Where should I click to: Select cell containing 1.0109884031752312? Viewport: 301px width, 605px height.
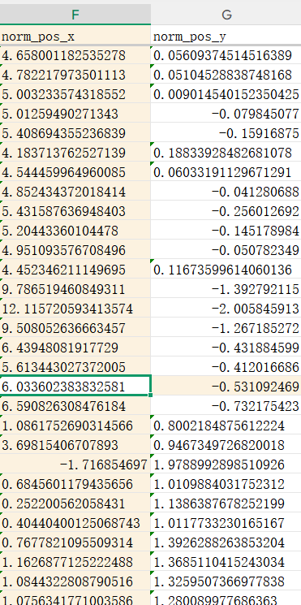tap(226, 483)
